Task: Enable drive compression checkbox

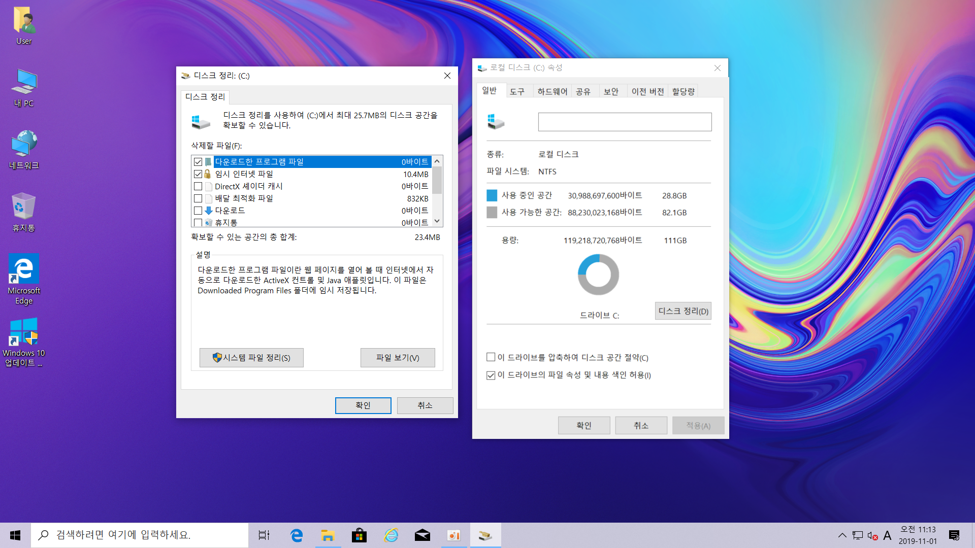Action: 491,357
